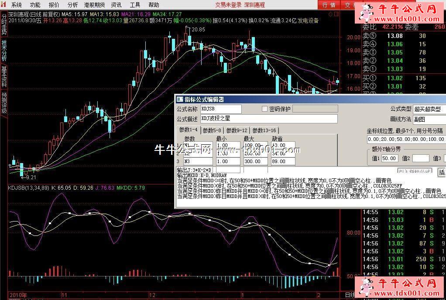Click the 14:56 trade with volume 250

403,259
